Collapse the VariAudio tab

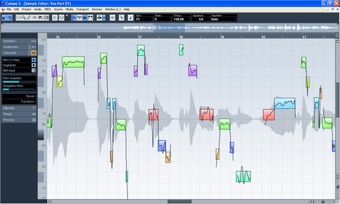pos(19,53)
